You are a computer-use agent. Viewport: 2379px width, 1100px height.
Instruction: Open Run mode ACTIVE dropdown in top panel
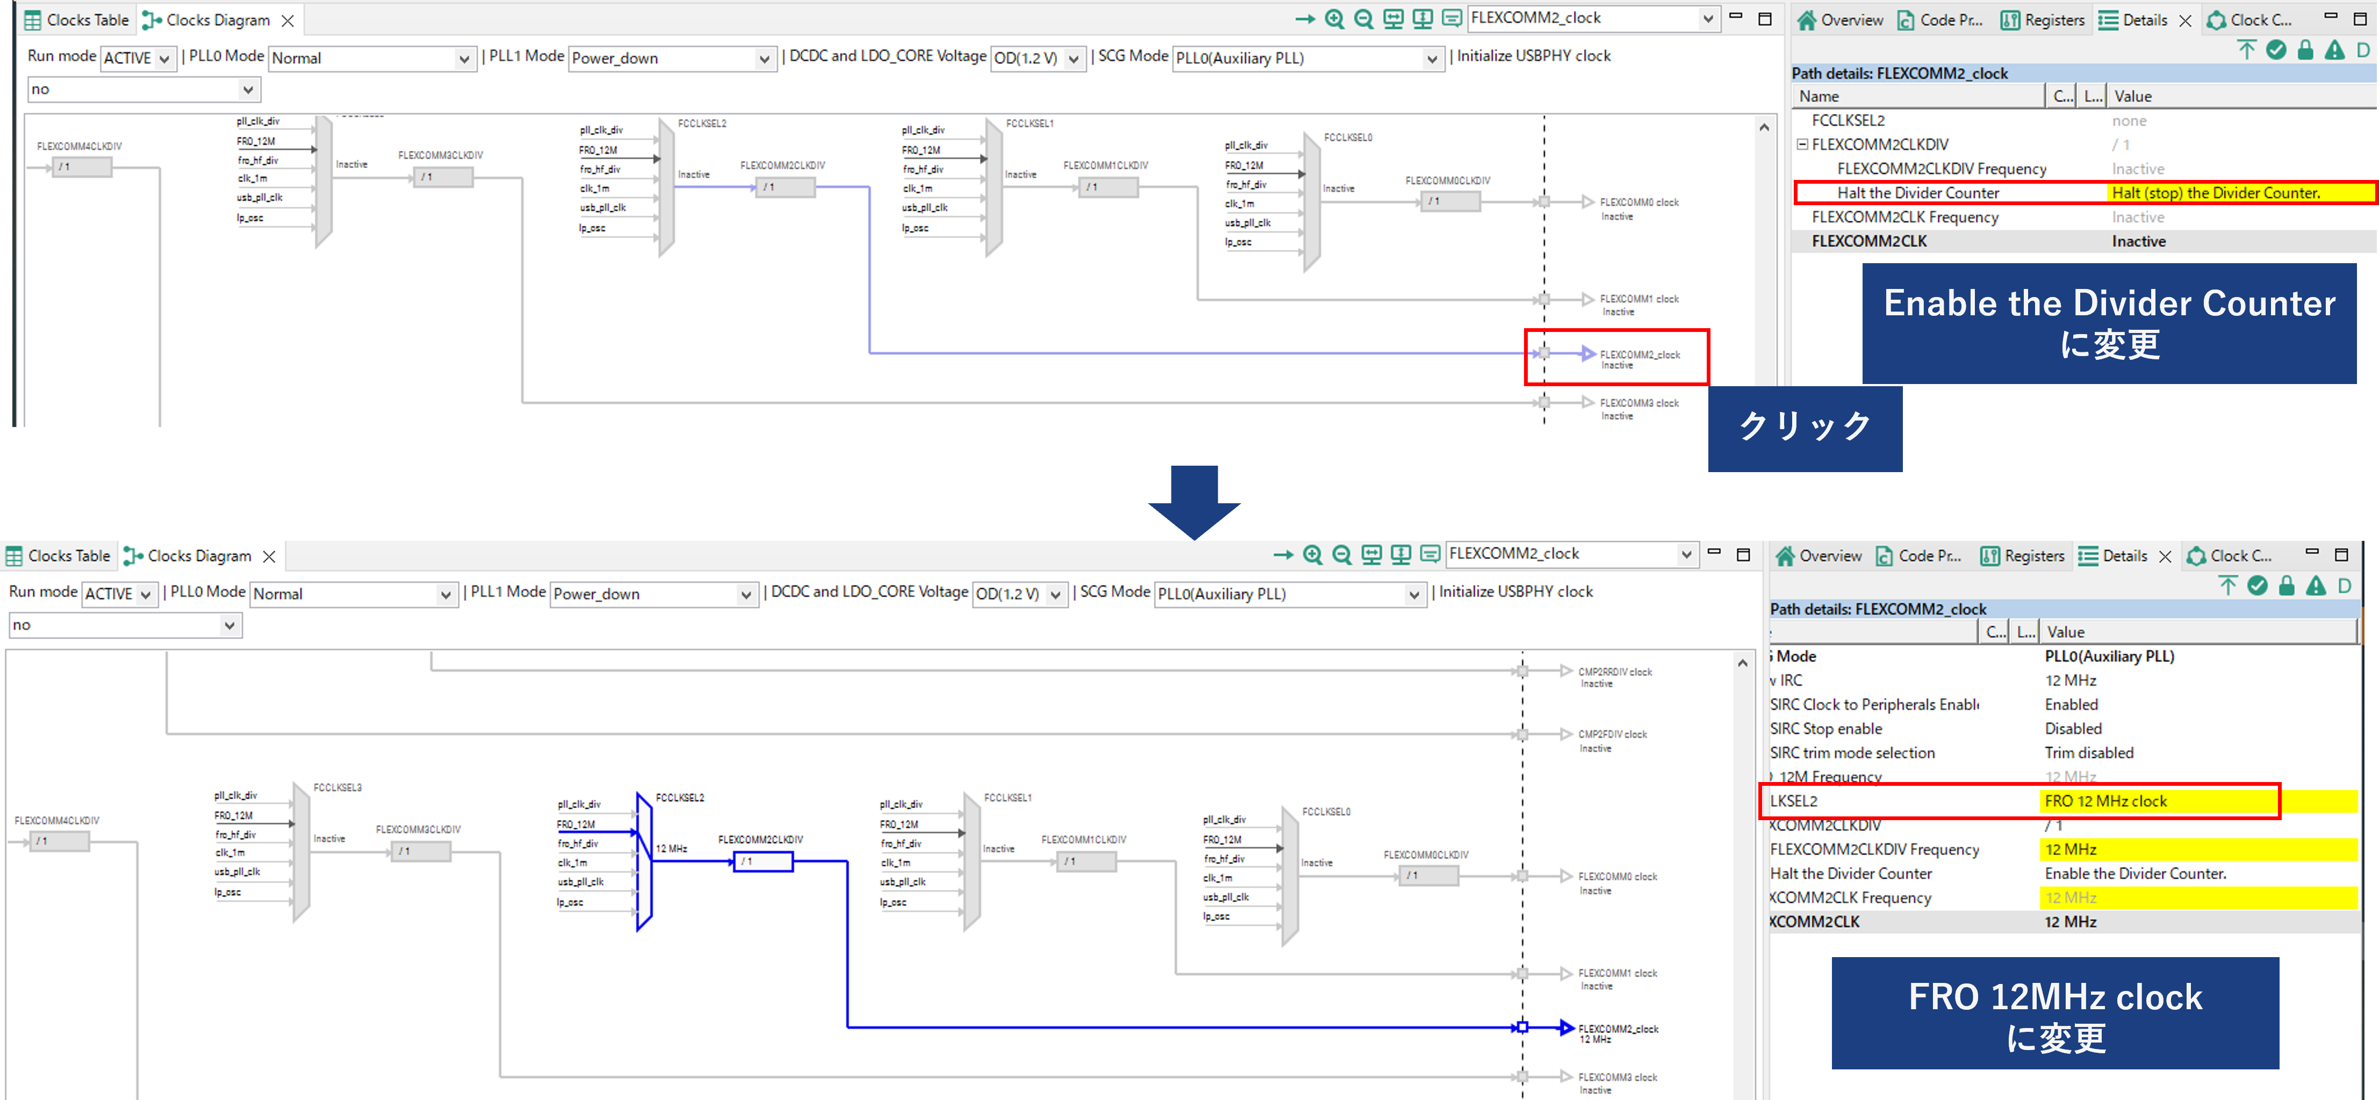(x=163, y=58)
